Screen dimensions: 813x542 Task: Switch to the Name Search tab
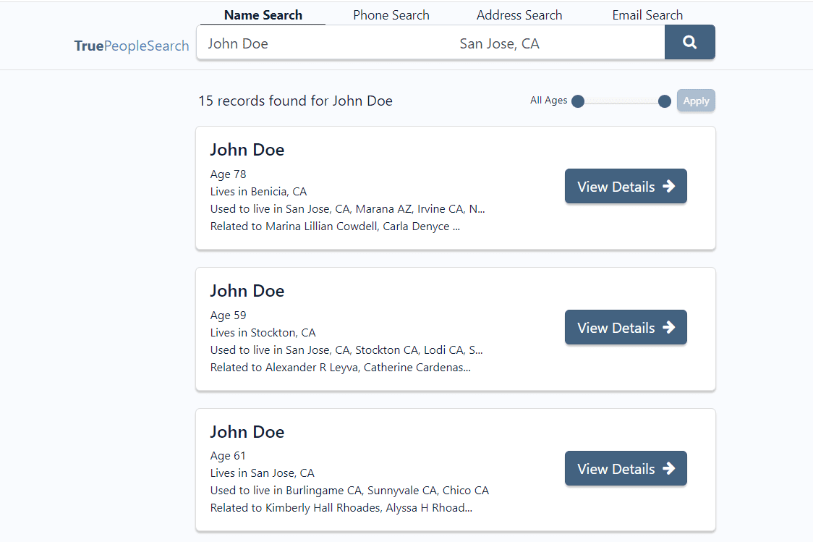tap(263, 15)
